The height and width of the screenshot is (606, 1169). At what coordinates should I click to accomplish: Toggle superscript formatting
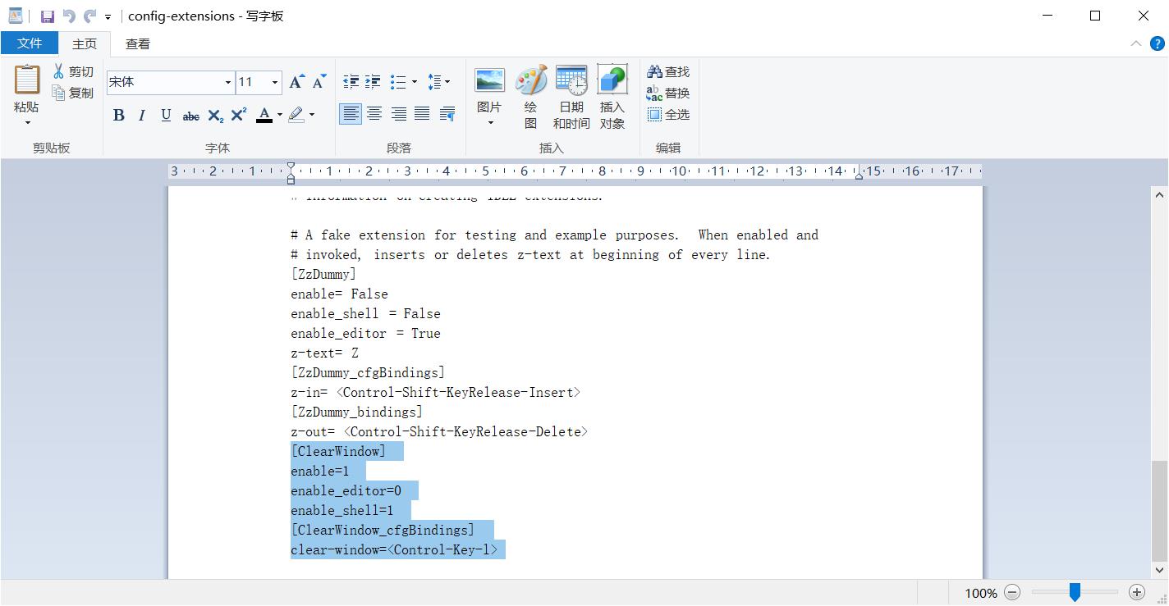coord(238,115)
